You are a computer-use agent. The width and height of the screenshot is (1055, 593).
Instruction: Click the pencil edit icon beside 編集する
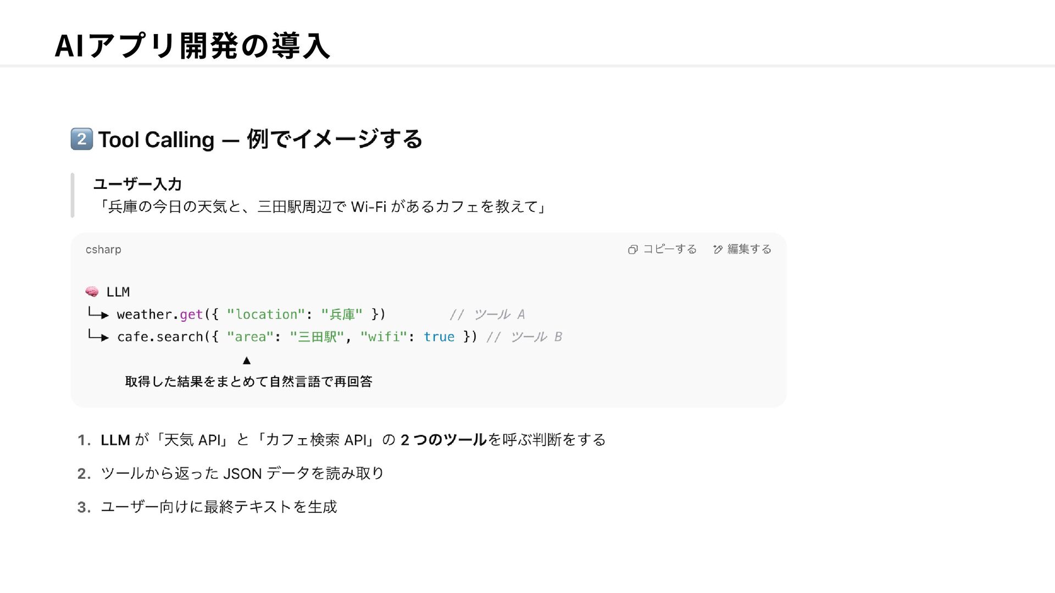point(718,250)
